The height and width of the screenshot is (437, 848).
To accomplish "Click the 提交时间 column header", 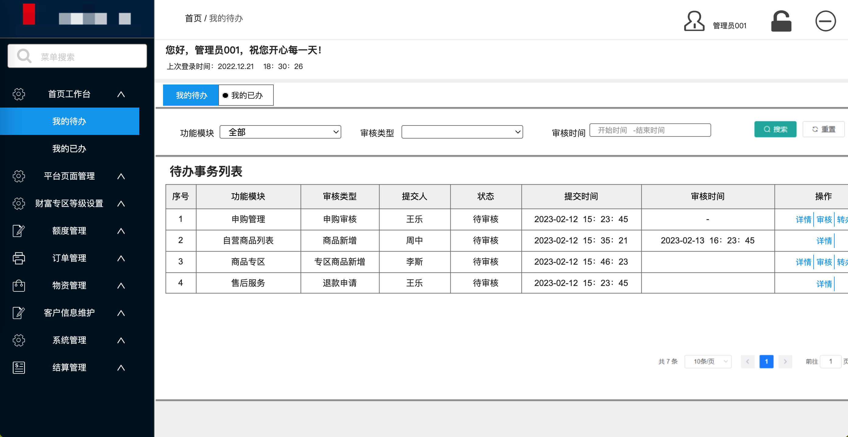I will (x=581, y=196).
